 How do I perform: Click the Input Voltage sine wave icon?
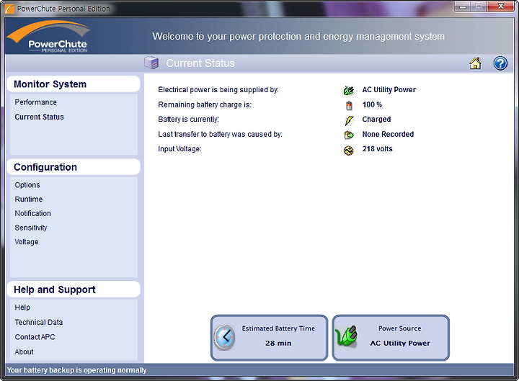click(349, 150)
